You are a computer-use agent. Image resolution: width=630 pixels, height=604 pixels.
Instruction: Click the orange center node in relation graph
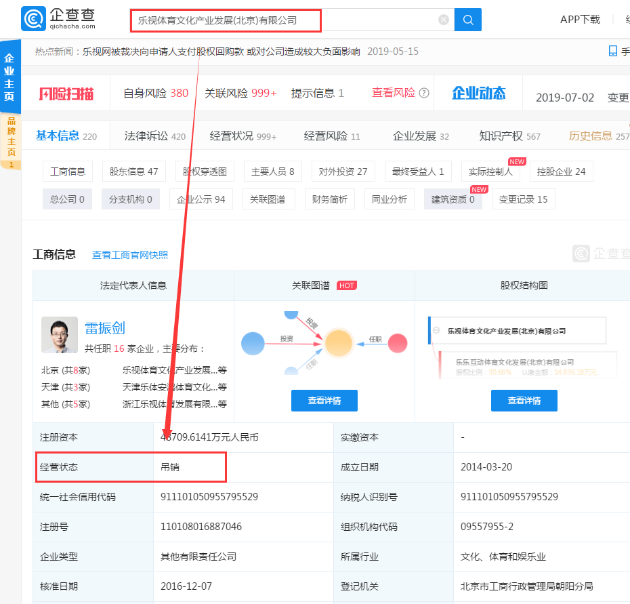338,343
